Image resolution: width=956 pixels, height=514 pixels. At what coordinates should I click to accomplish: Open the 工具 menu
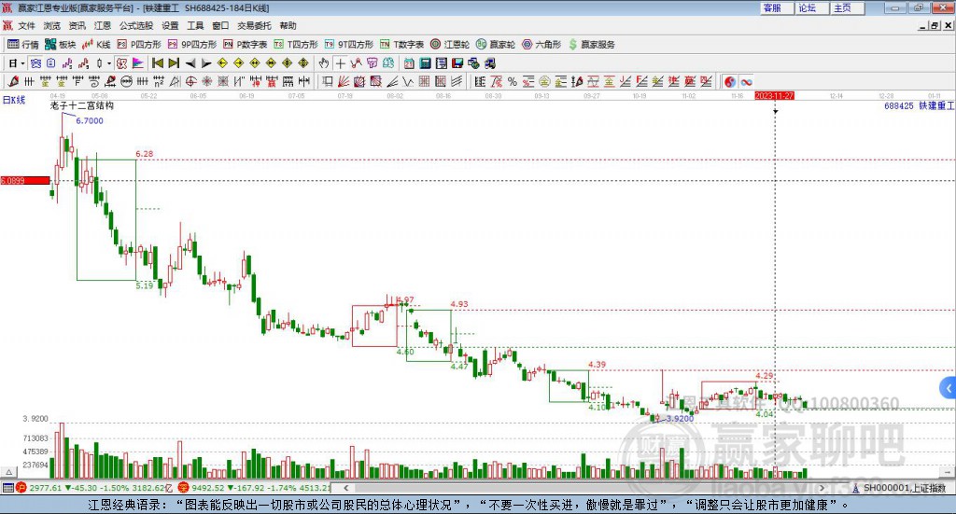coord(195,25)
